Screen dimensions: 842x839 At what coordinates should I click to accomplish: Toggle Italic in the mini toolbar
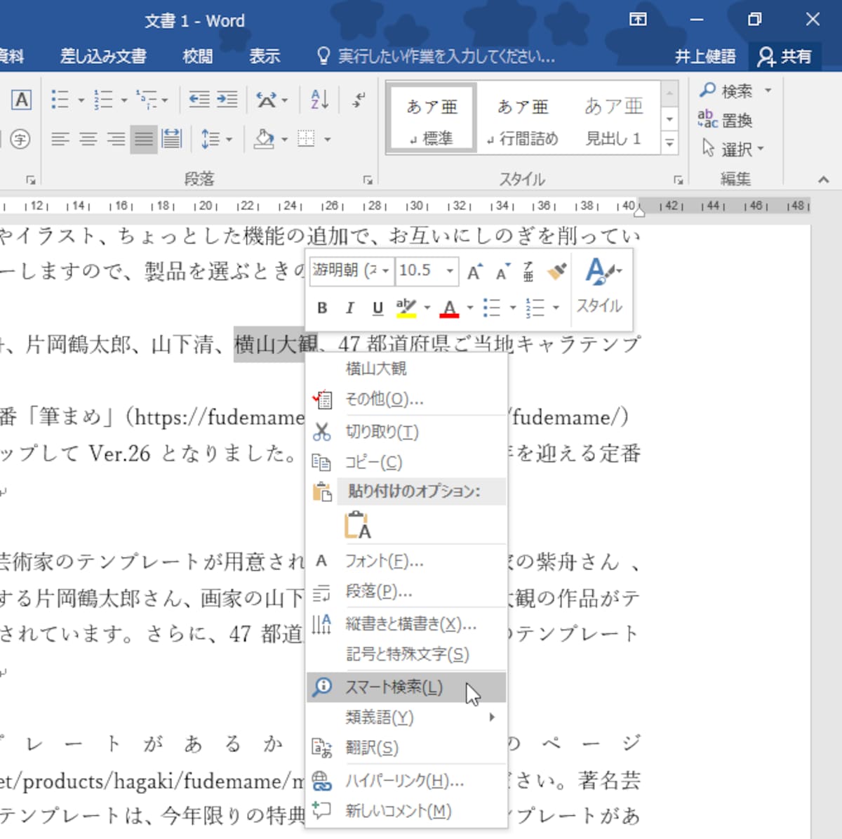349,308
